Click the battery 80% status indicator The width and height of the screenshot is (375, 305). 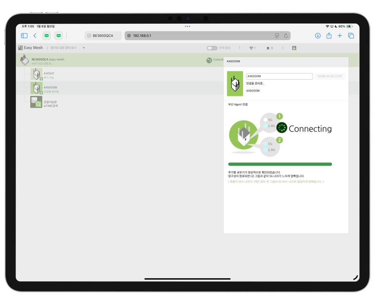(345, 26)
